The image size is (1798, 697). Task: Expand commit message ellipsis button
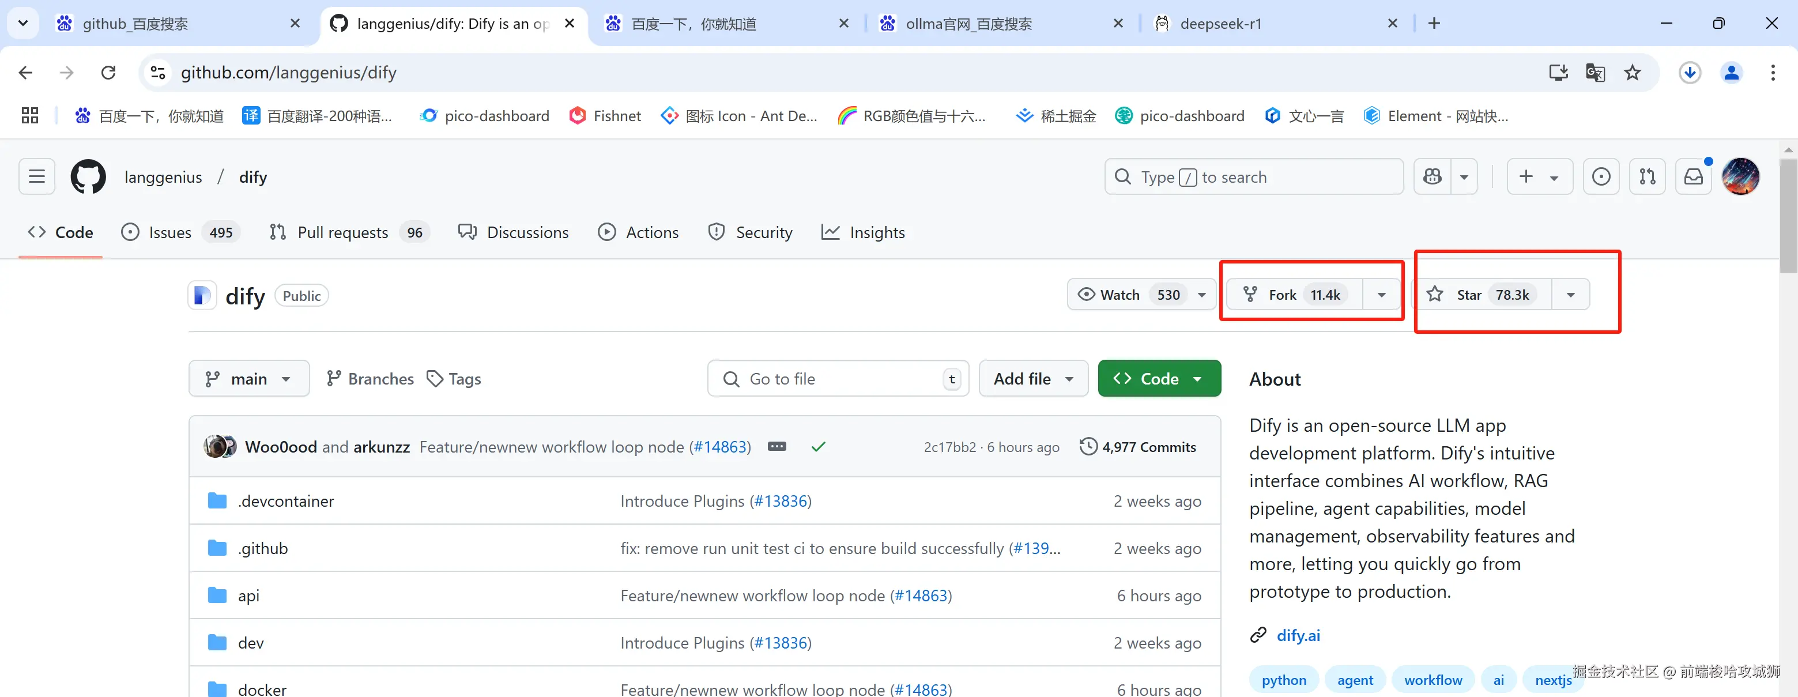pos(777,447)
